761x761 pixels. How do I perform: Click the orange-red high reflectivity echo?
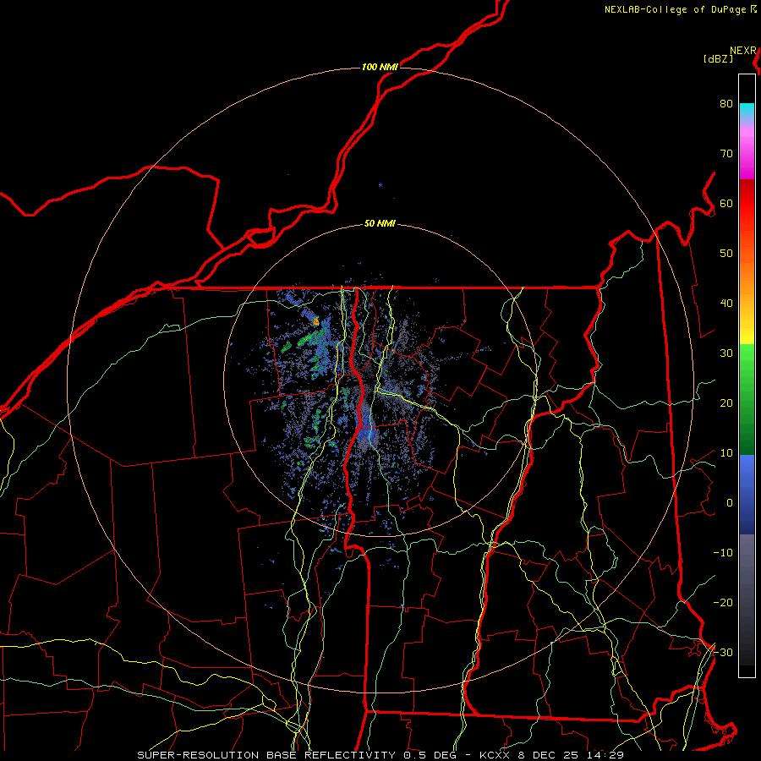click(316, 320)
